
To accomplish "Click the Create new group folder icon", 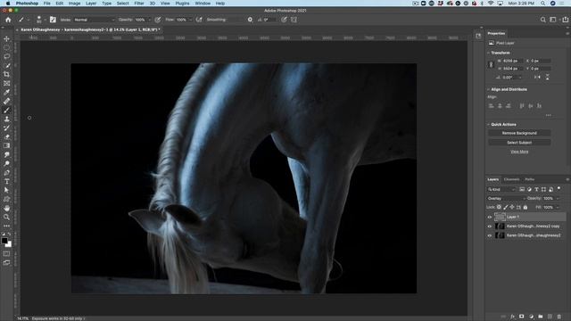I will coord(541,317).
